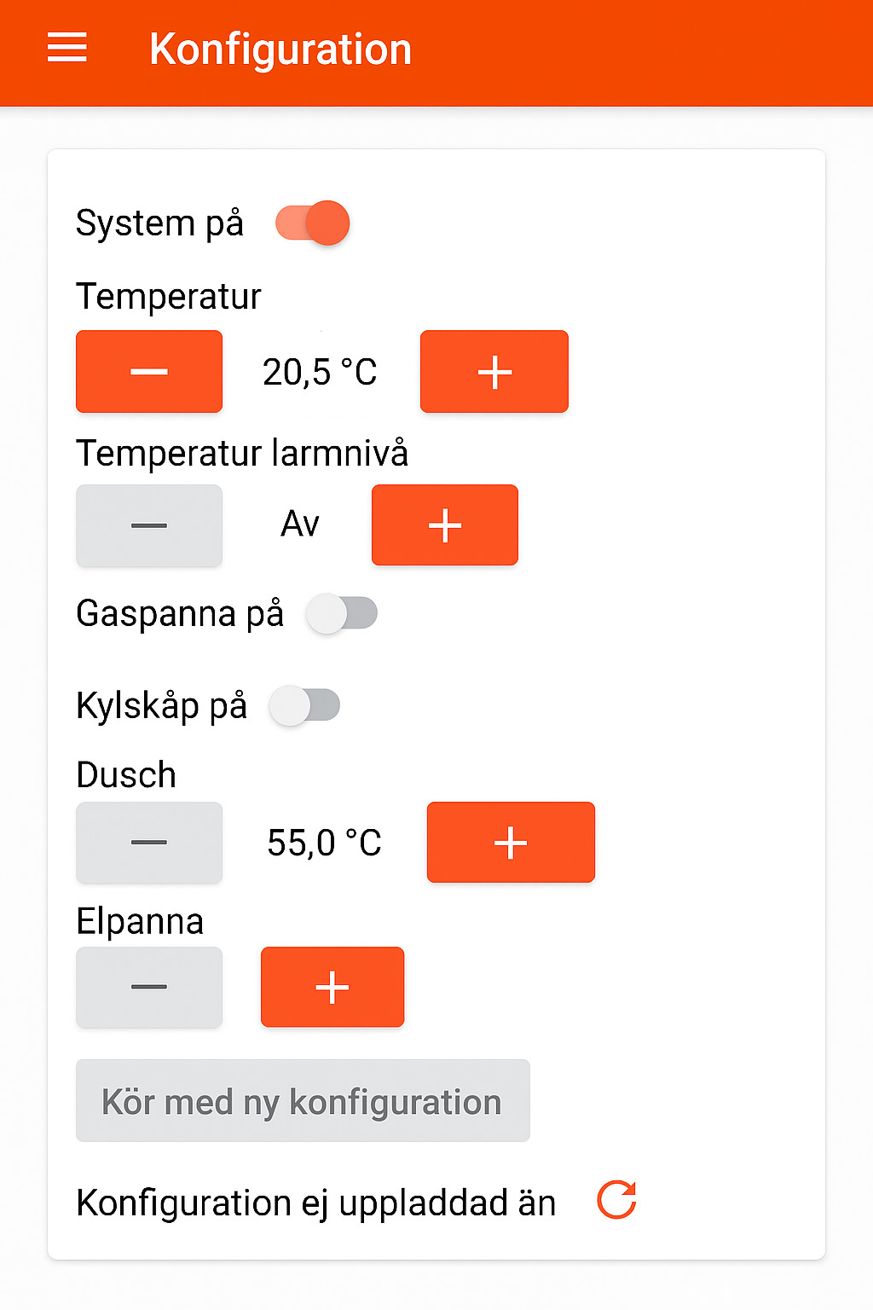Image resolution: width=873 pixels, height=1310 pixels.
Task: Open the hamburger navigation menu
Action: pos(66,48)
